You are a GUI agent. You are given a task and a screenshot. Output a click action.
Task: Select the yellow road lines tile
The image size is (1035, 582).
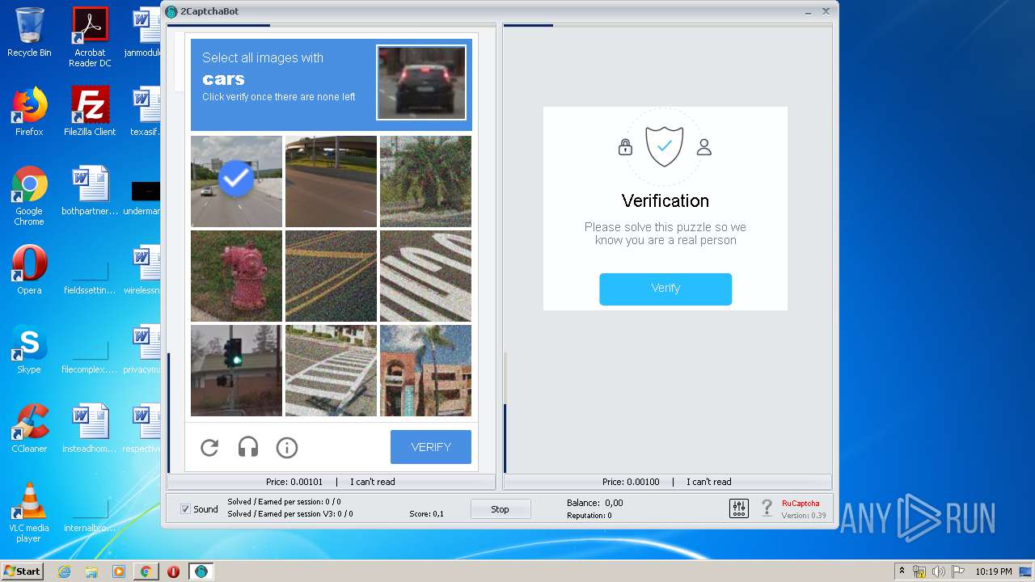point(331,276)
